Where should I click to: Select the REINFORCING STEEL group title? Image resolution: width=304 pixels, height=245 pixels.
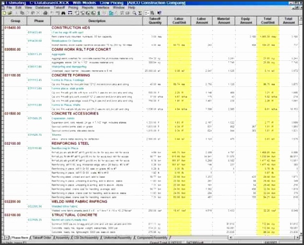coord(70,144)
